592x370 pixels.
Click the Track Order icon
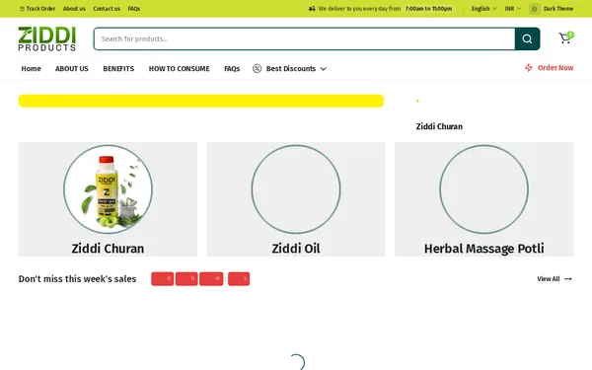coord(22,8)
